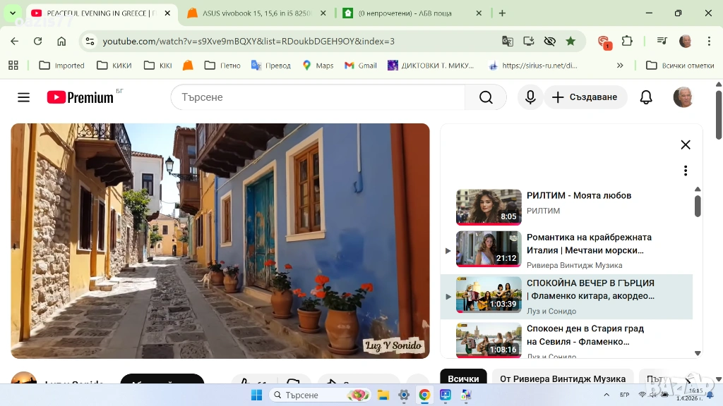Open the YouTube hamburger guide menu

[x=23, y=97]
